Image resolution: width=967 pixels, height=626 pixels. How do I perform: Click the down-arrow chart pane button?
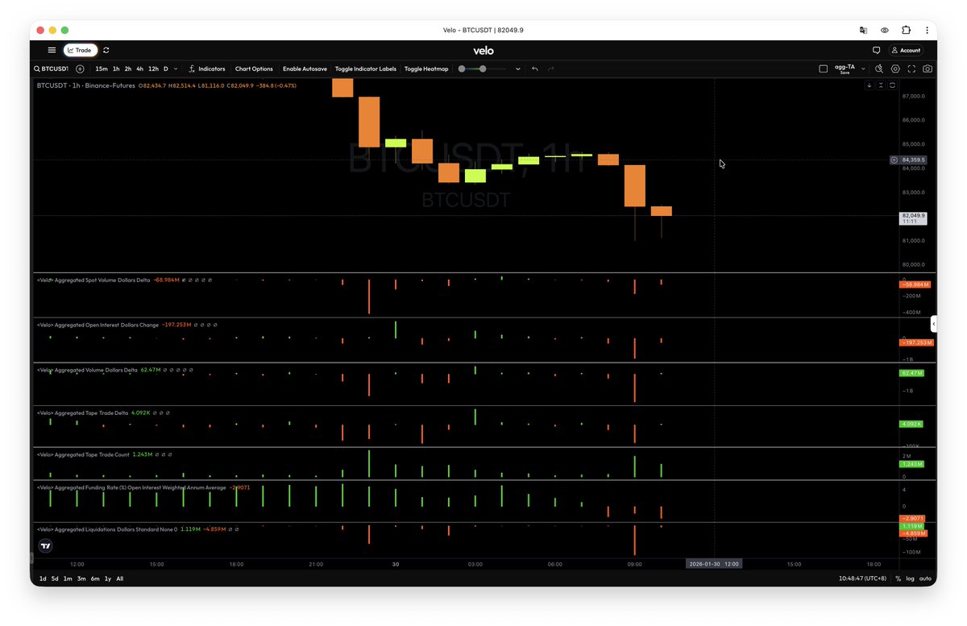coord(869,85)
